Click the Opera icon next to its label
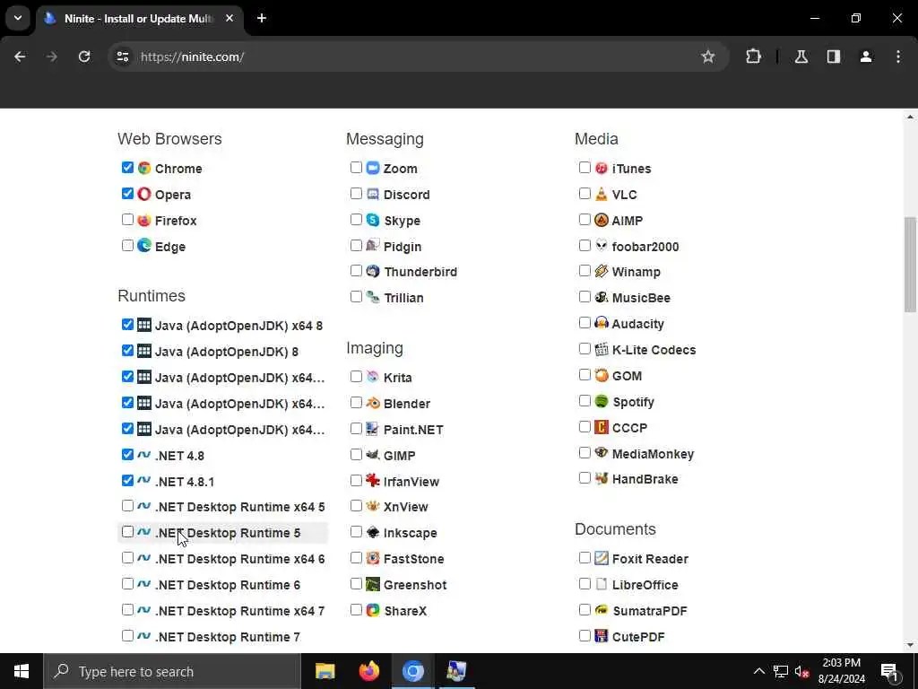The image size is (918, 689). [144, 194]
